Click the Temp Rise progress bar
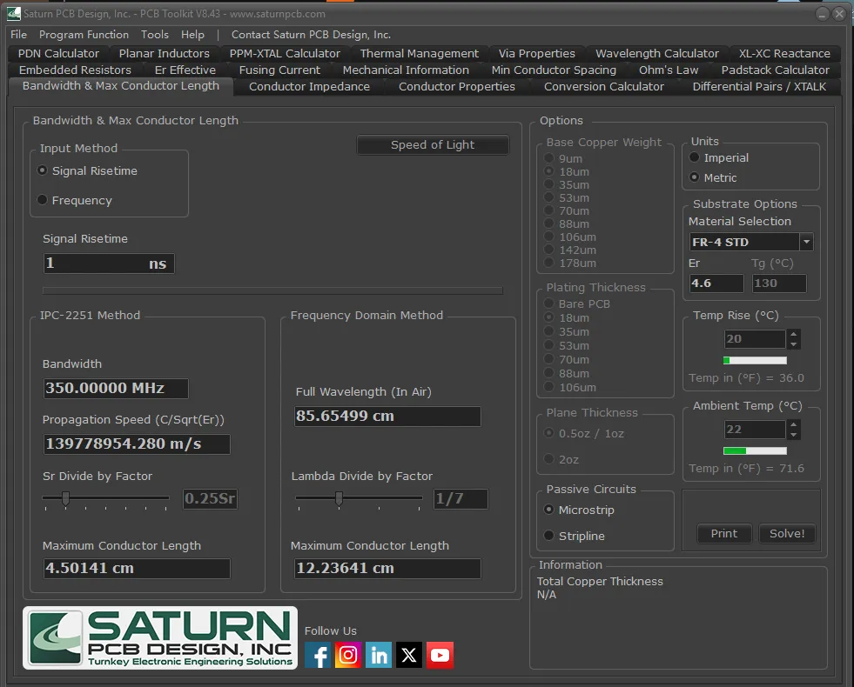The image size is (854, 687). [755, 360]
